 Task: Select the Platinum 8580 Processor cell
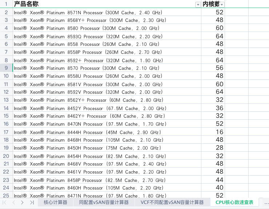(107, 28)
